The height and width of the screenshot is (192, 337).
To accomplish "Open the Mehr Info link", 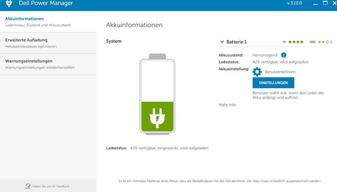I will [x=227, y=105].
